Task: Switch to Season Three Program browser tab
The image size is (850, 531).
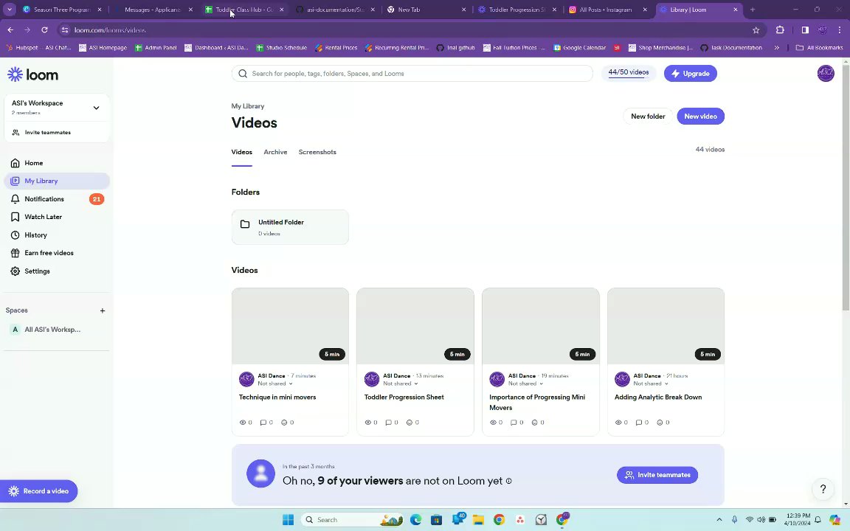Action: pos(61,10)
